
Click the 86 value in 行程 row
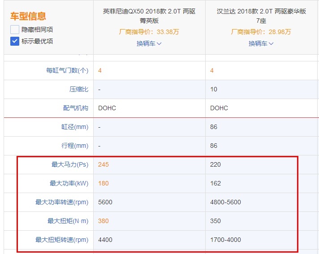click(x=214, y=146)
